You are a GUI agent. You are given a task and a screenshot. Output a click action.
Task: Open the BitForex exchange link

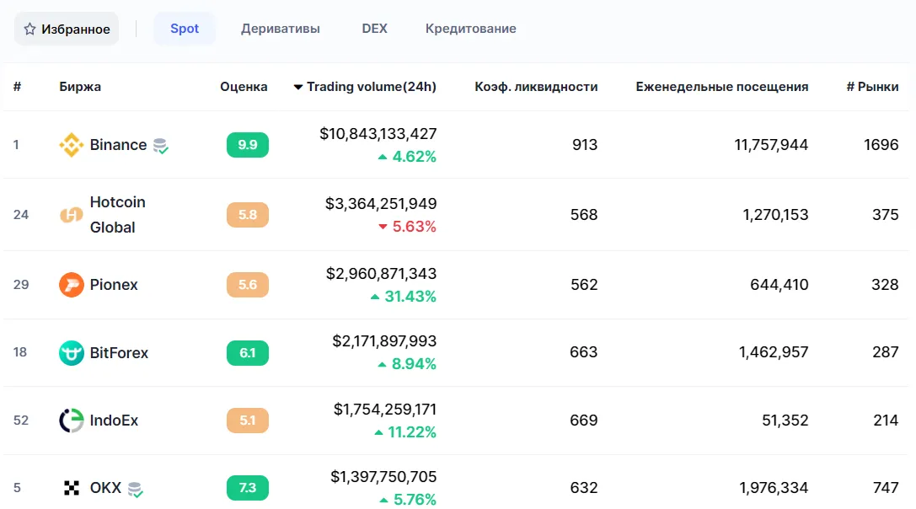(119, 353)
